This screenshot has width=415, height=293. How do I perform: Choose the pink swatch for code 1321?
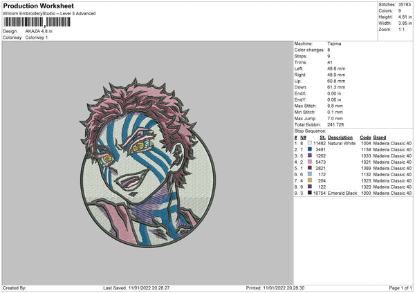(310, 162)
